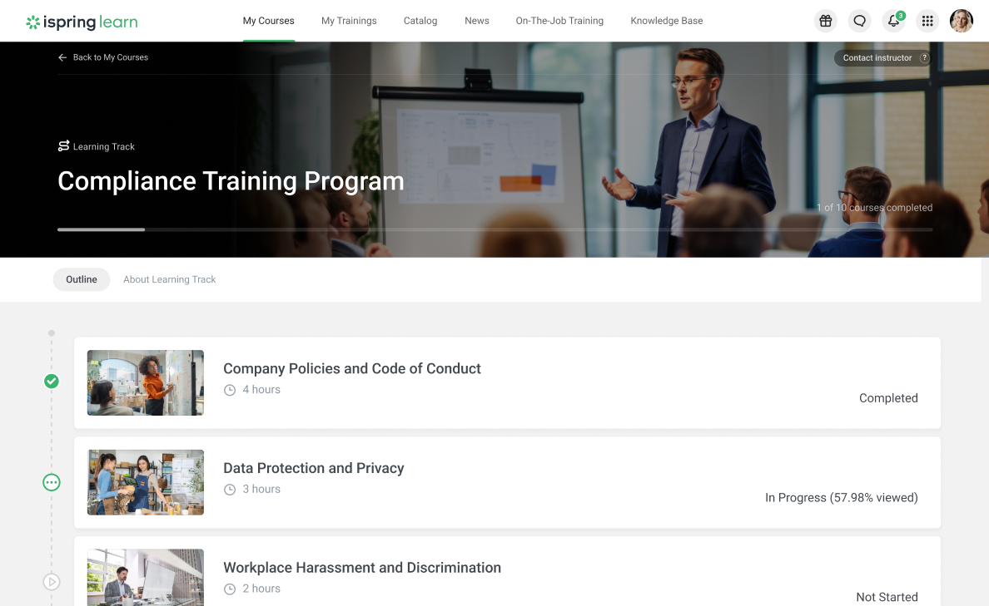Go to the My Courses tab

[x=269, y=21]
